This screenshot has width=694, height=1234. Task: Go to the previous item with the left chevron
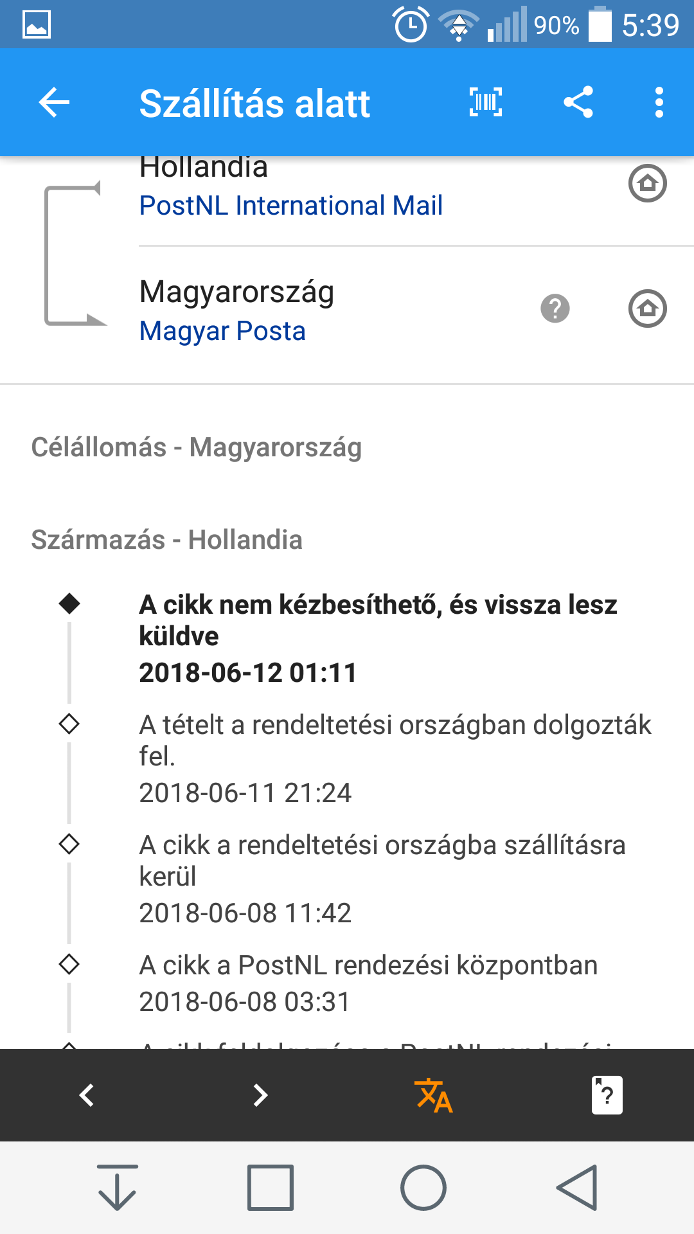pyautogui.click(x=87, y=1095)
